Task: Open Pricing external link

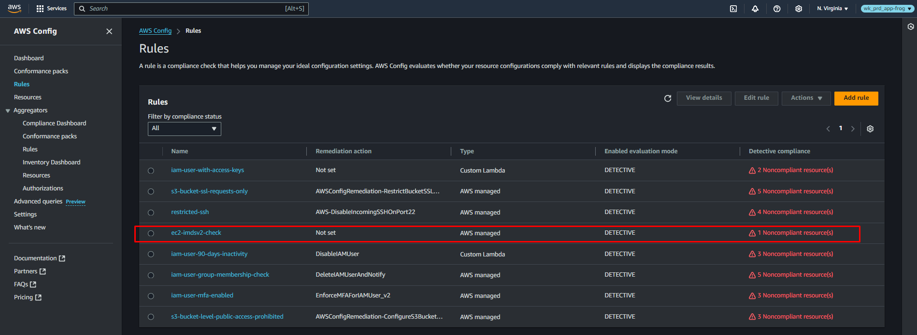Action: coord(28,297)
